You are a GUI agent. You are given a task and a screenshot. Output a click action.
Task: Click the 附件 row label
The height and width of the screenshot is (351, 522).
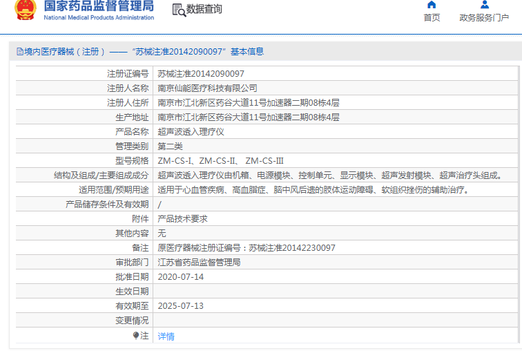coord(140,219)
